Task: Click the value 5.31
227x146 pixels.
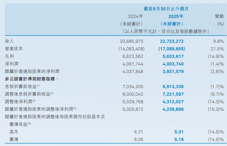Action: point(179,132)
